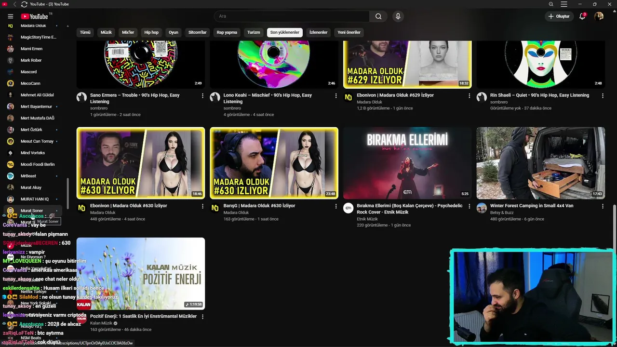Click Madara Olduk avatar beside BarışG #630

215,208
